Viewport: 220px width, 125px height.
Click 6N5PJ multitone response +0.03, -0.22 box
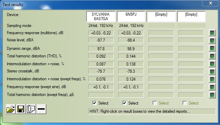131,33
